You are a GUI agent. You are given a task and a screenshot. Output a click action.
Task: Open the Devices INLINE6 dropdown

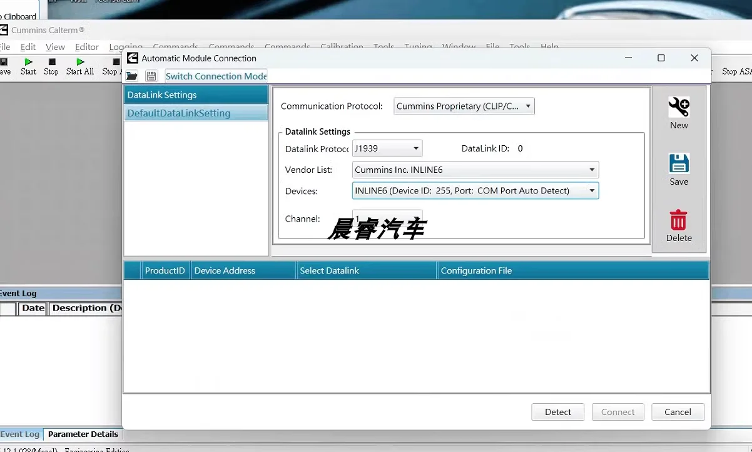[475, 191]
